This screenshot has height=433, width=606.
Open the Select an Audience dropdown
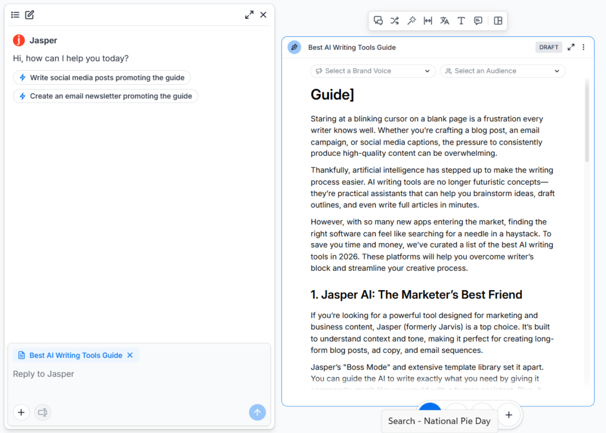(502, 70)
